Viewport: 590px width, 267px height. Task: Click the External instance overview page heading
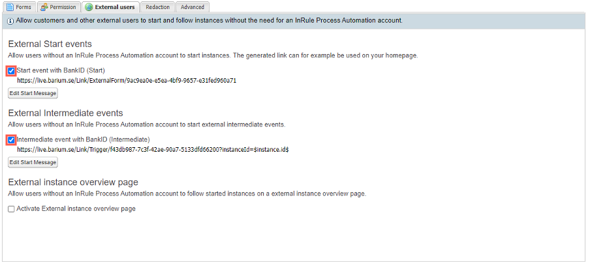pos(73,182)
